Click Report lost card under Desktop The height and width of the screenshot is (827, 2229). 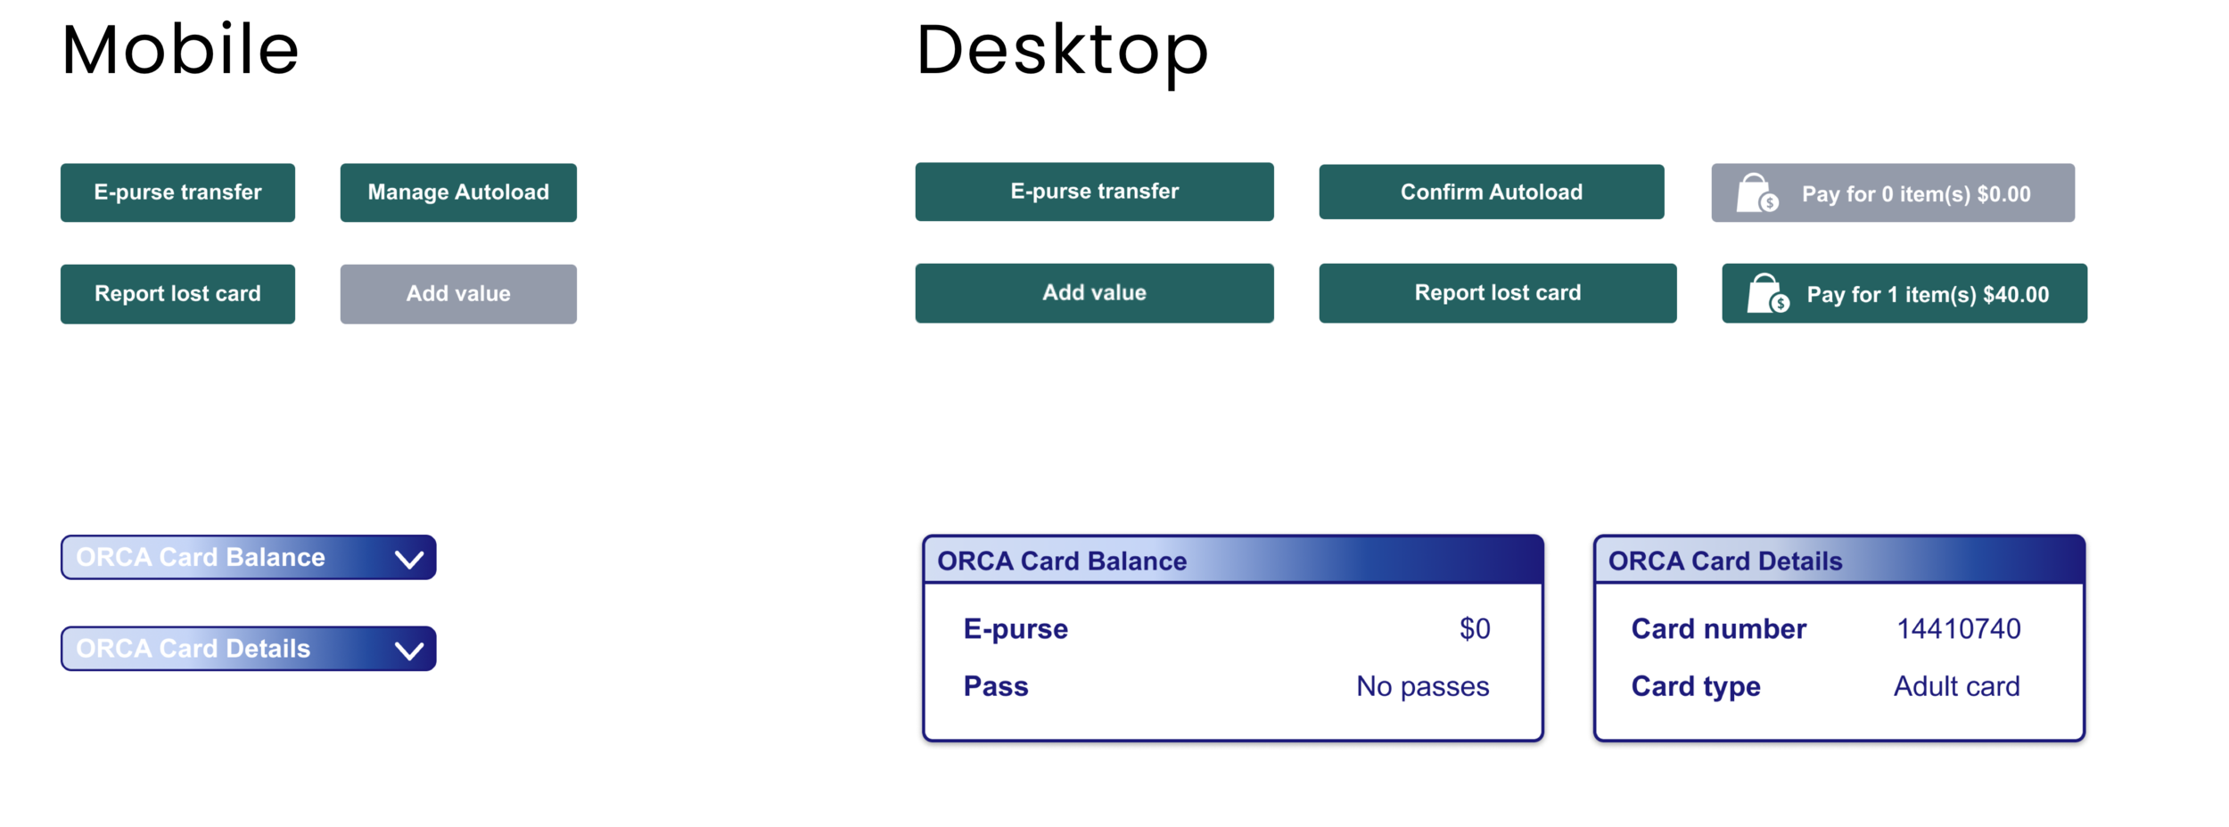click(x=1498, y=293)
